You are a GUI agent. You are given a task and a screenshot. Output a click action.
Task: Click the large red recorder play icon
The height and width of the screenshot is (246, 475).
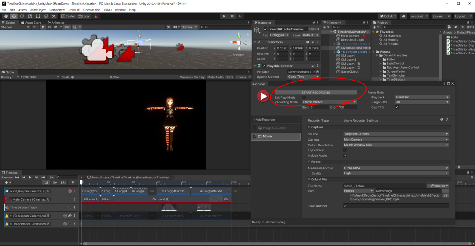click(x=263, y=96)
